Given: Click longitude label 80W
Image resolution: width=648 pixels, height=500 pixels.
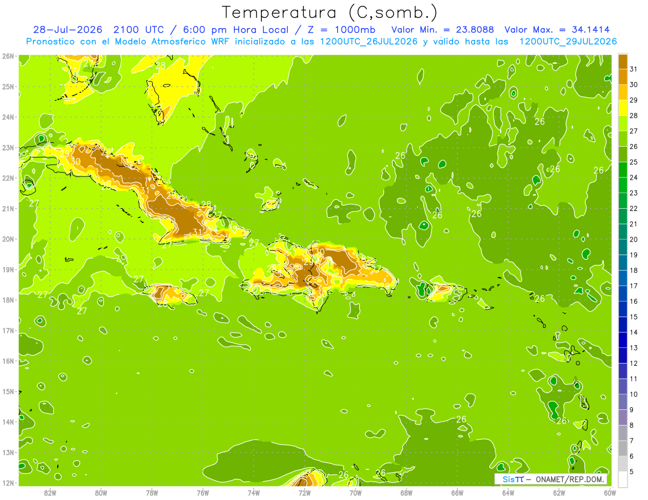Looking at the screenshot, I should point(101,492).
